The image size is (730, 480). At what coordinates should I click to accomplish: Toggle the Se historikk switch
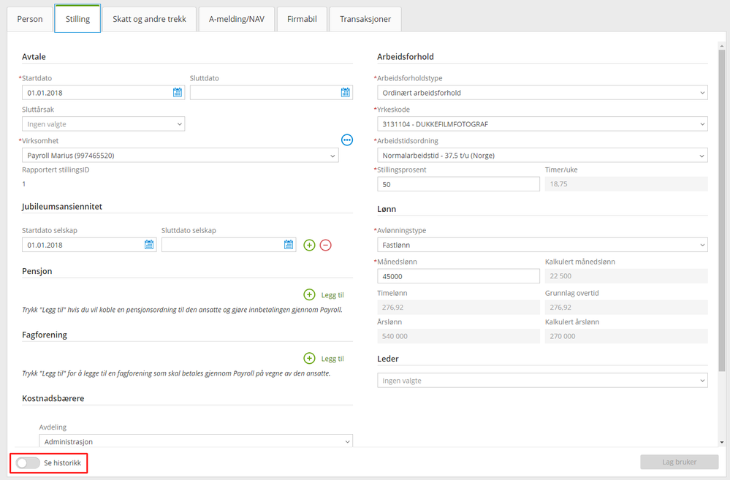coord(28,462)
